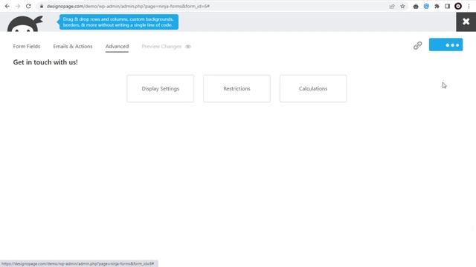This screenshot has width=476, height=267.
Task: Click the address bar URL
Action: (128, 6)
